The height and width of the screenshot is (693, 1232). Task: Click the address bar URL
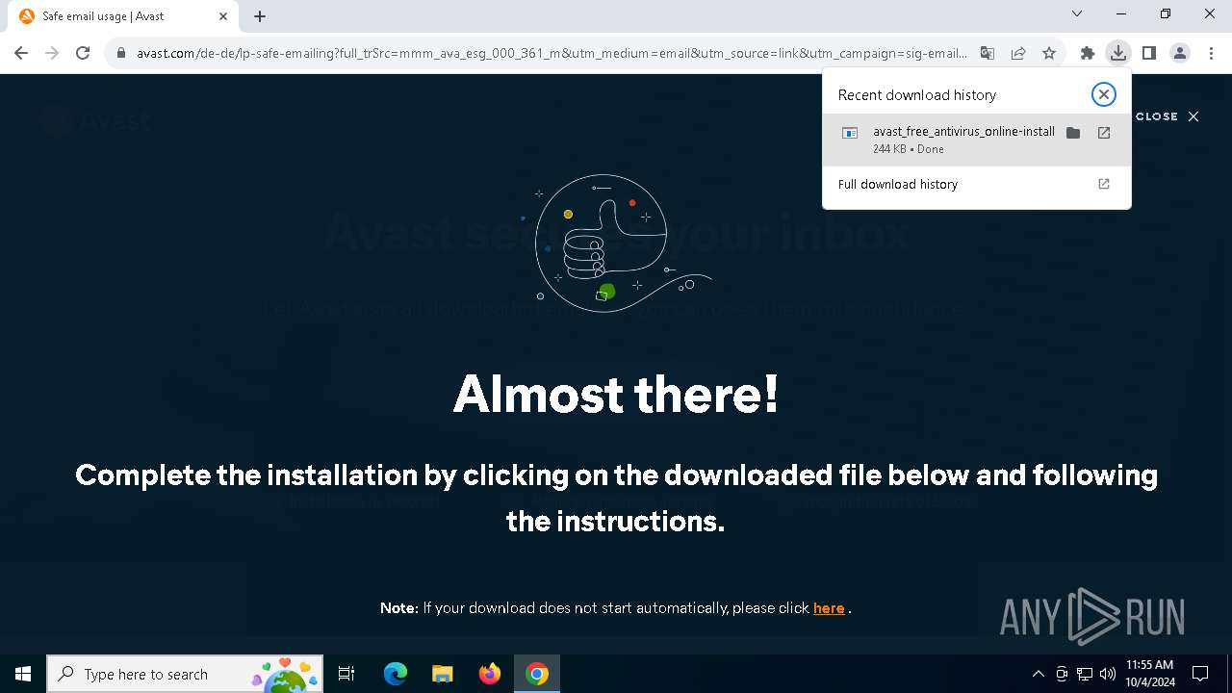[552, 53]
